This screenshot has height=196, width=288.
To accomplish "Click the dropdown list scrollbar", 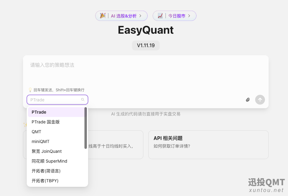I will 86,128.
